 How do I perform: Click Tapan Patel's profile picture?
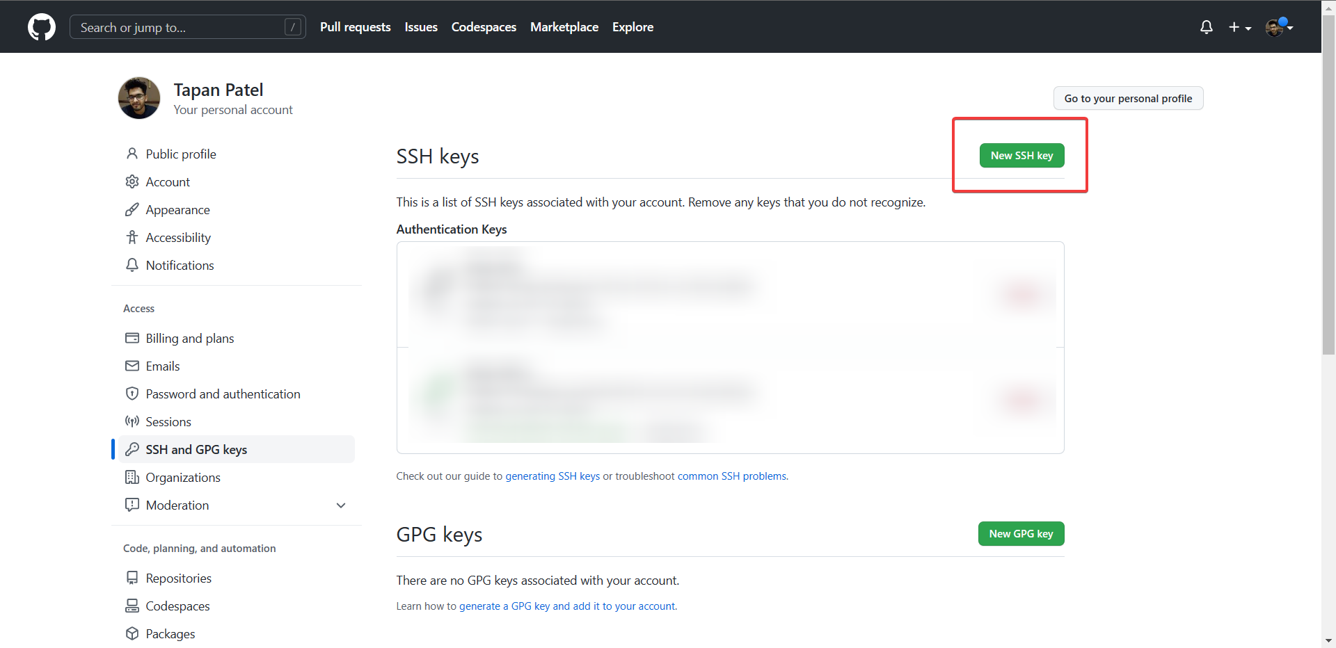139,98
